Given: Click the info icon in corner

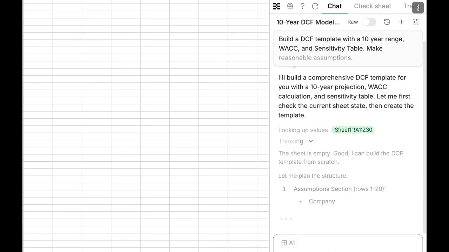Looking at the screenshot, I should pos(418,8).
